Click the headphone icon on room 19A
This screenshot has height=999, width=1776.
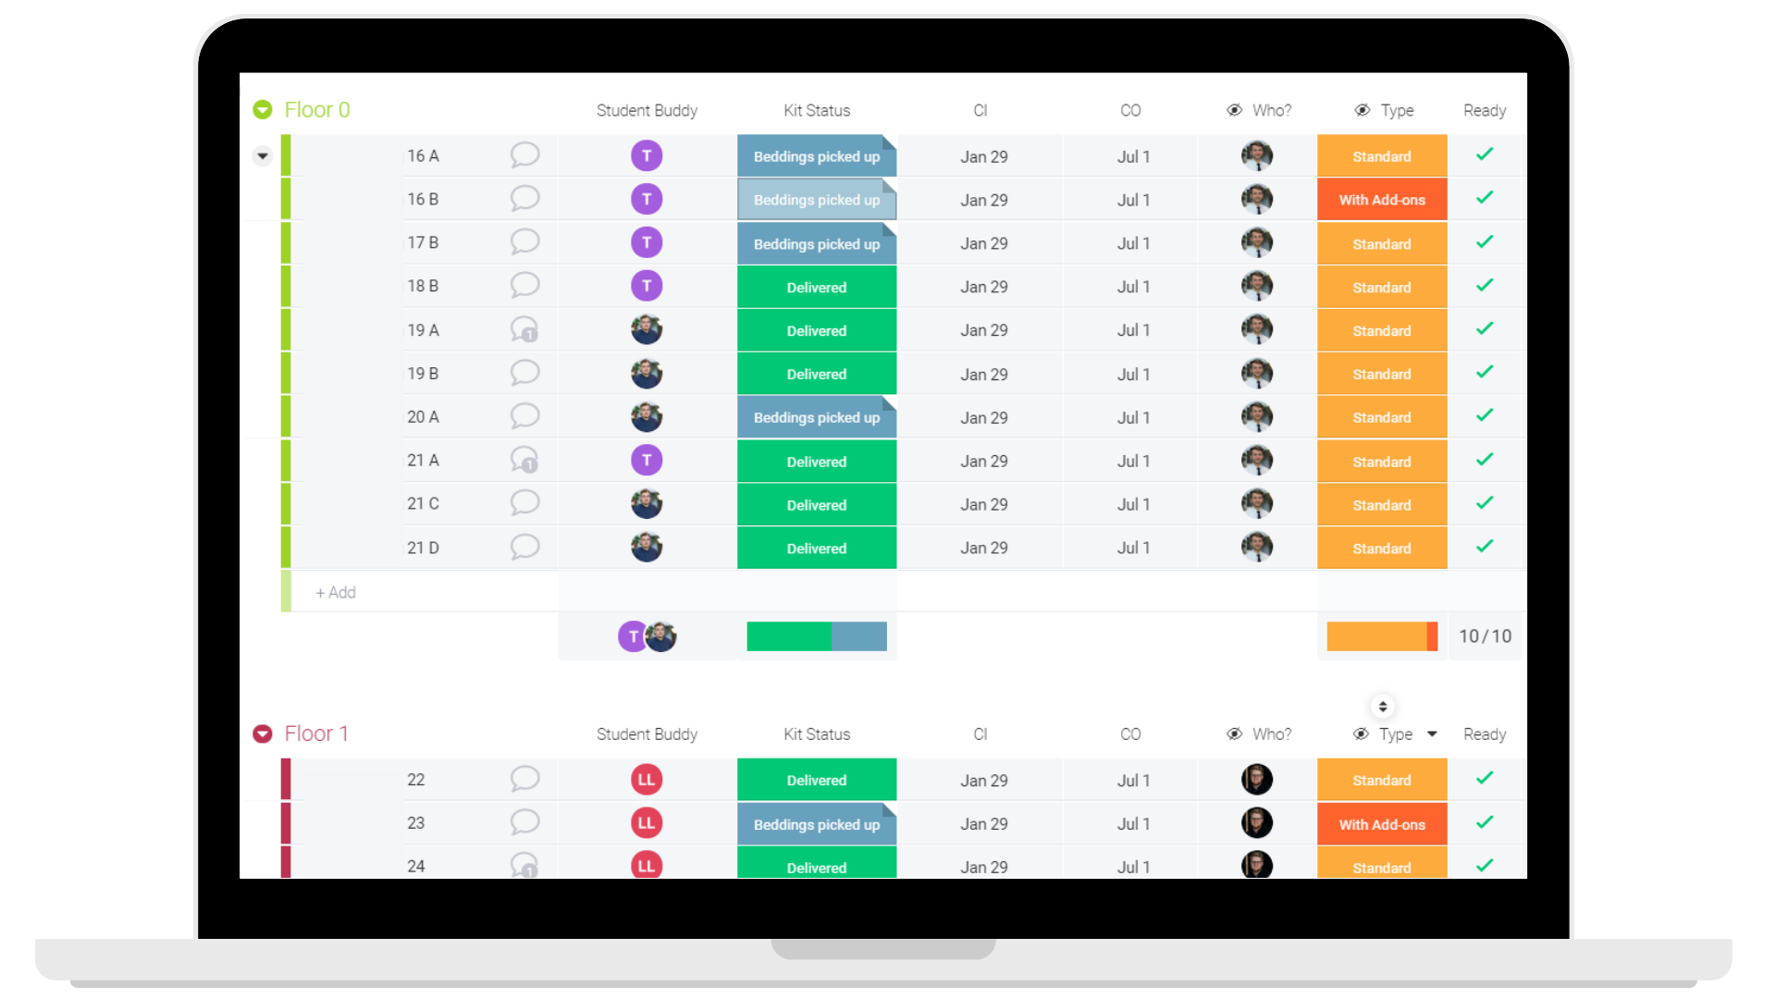coord(524,329)
